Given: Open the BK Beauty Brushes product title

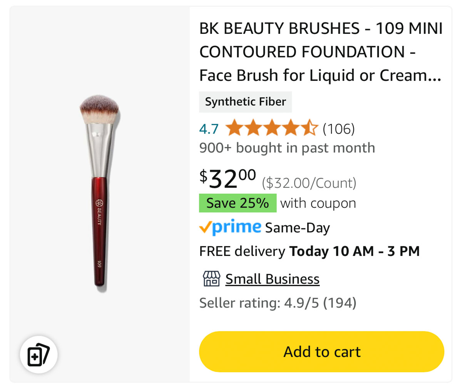Looking at the screenshot, I should (x=321, y=52).
